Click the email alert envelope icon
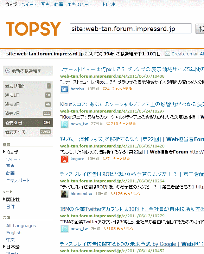 click(167, 54)
